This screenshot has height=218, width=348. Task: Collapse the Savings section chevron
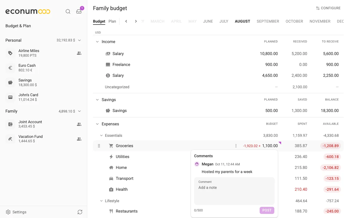click(97, 100)
